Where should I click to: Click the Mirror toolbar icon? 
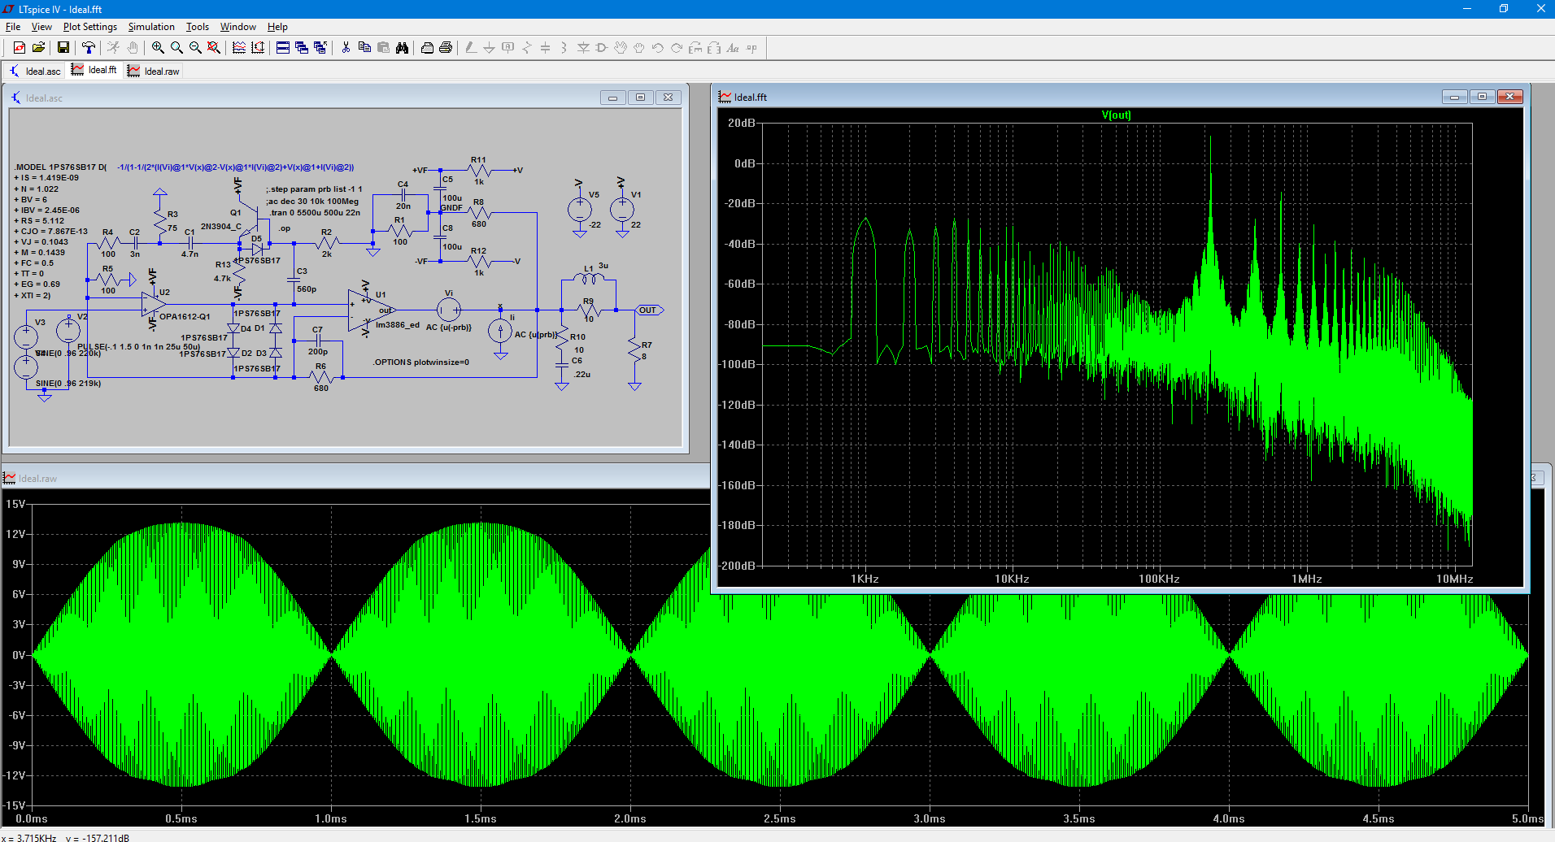click(x=714, y=48)
